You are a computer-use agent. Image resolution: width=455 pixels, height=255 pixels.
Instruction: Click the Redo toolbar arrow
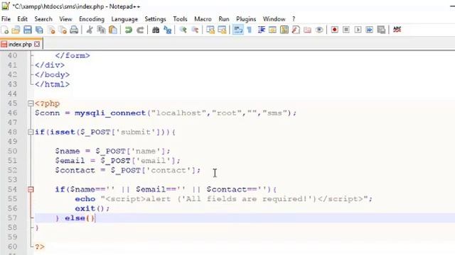(140, 30)
